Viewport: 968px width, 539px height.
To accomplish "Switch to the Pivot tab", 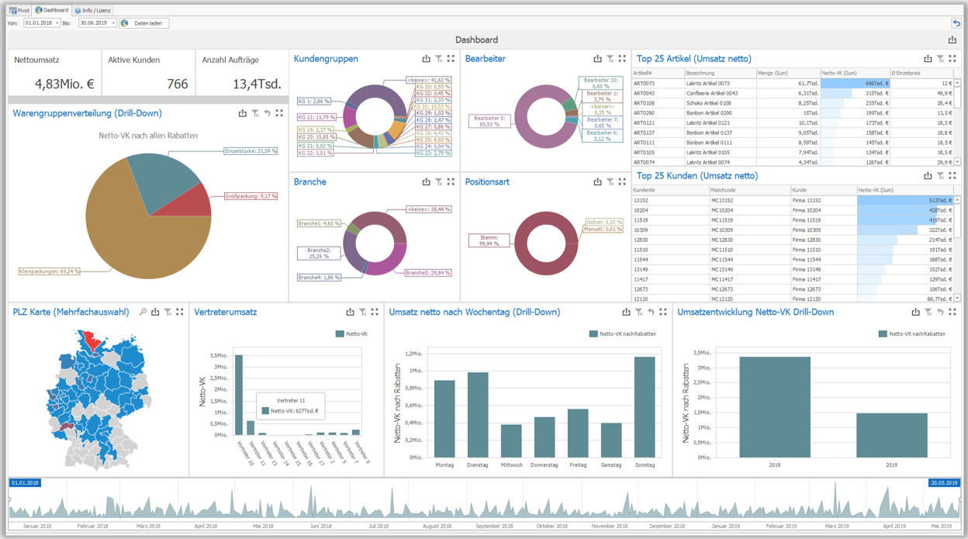I will point(19,11).
